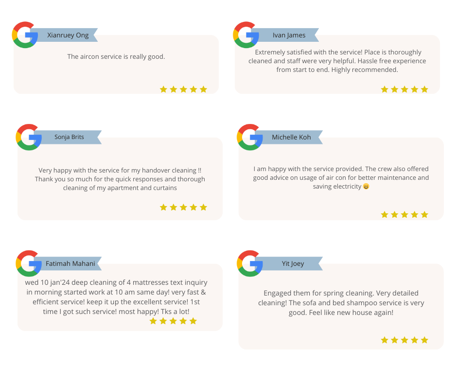Click the Google logo beside Xianruey Ong
This screenshot has width=457, height=383.
click(x=25, y=35)
